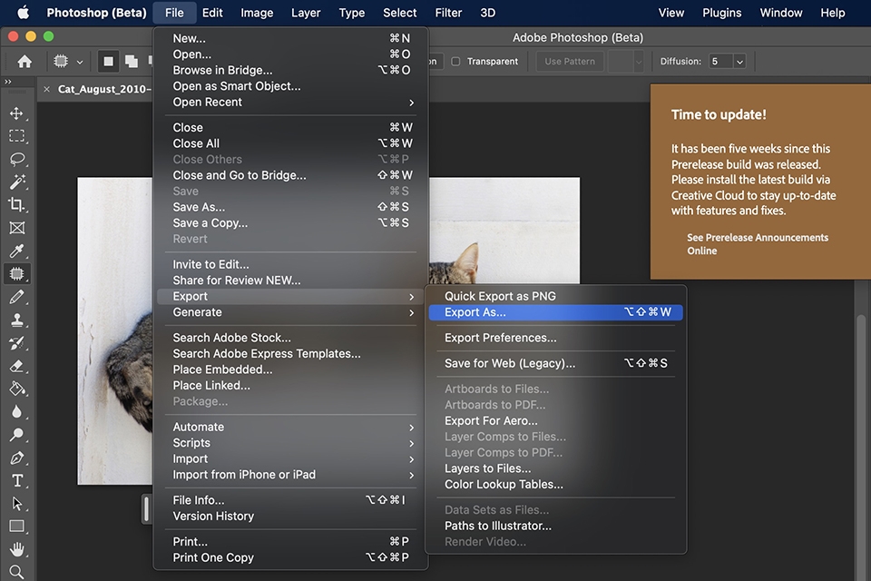Select the Path Selection arrow tool
Screen dimensions: 871x581
coord(16,504)
